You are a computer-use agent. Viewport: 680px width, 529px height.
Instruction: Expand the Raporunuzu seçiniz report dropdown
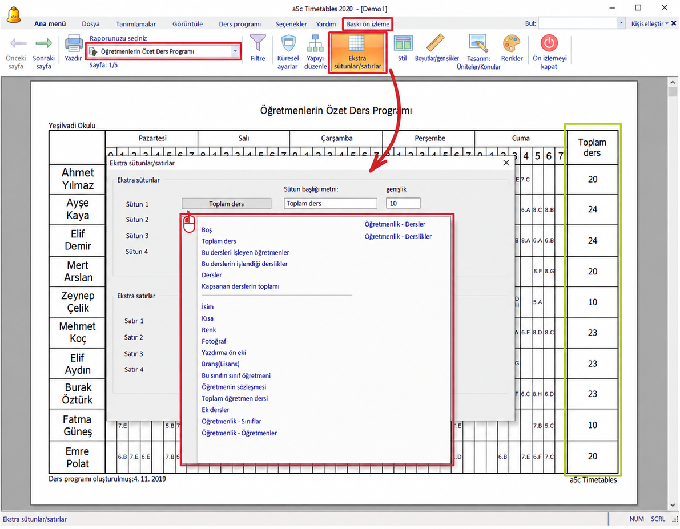click(x=235, y=51)
